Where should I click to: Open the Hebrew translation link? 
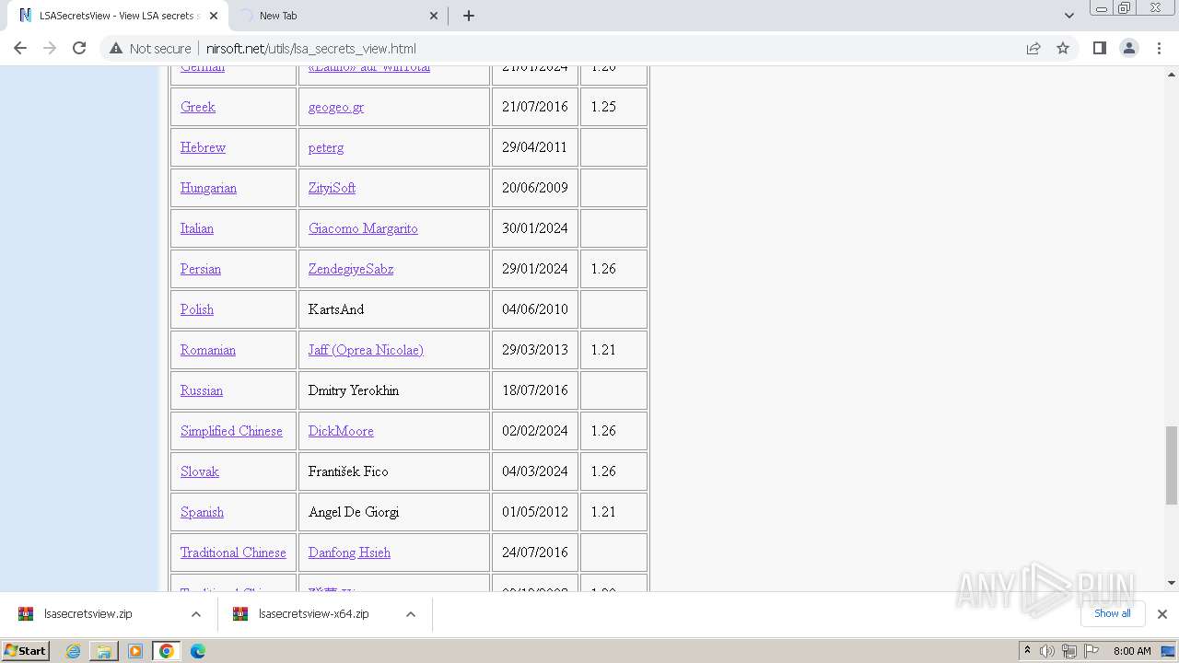coord(203,147)
